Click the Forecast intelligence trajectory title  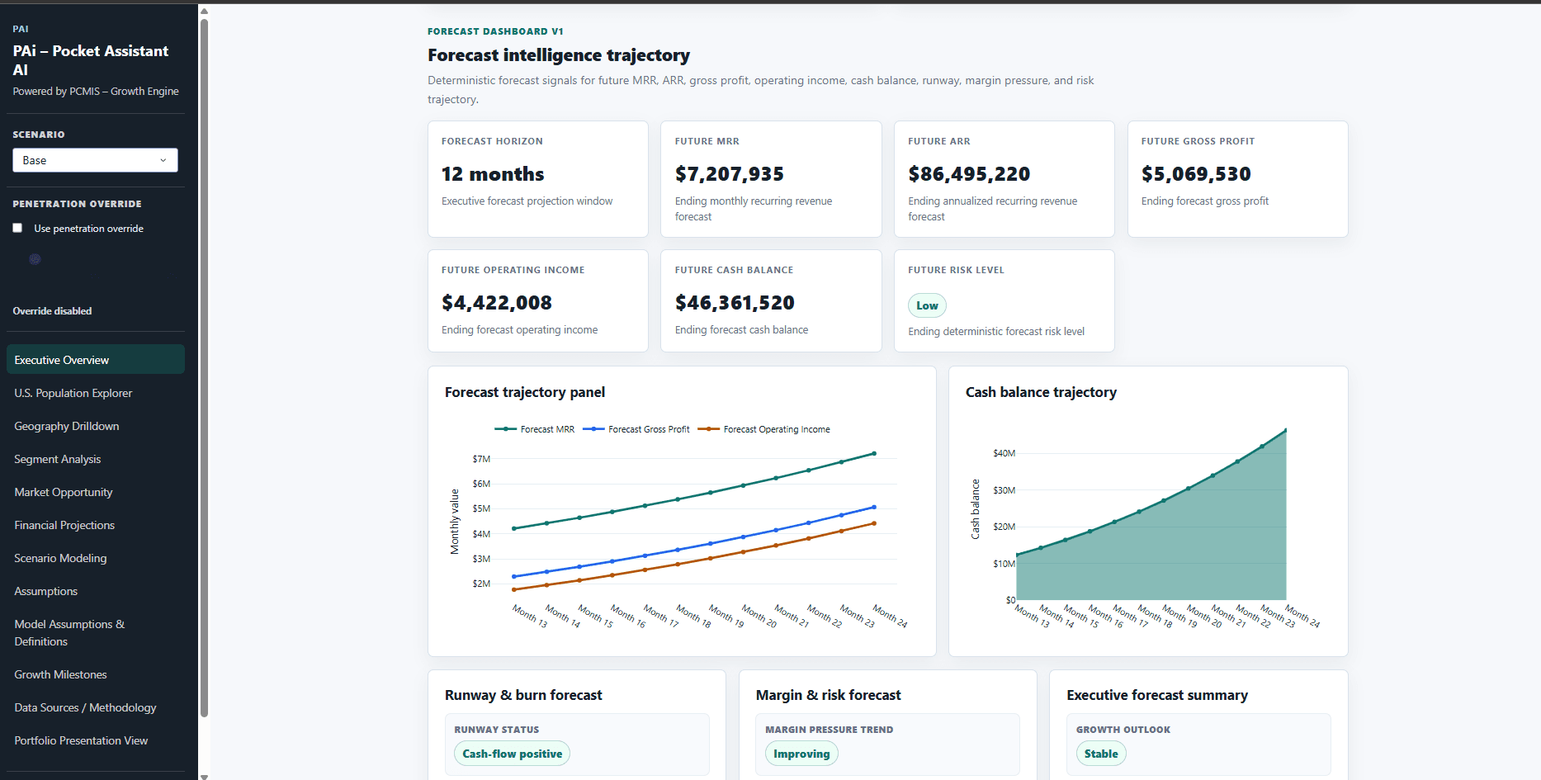(x=559, y=55)
